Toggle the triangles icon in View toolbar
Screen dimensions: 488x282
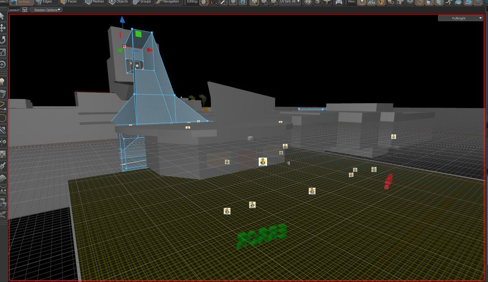[371, 2]
